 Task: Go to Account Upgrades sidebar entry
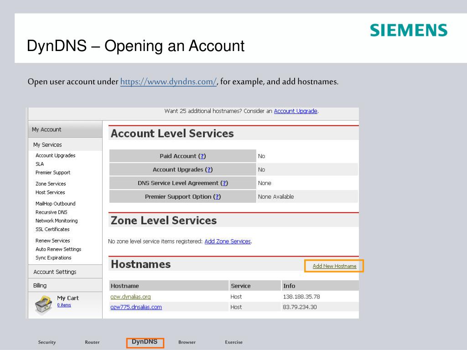(x=55, y=155)
